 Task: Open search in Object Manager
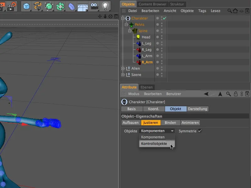pos(230,11)
